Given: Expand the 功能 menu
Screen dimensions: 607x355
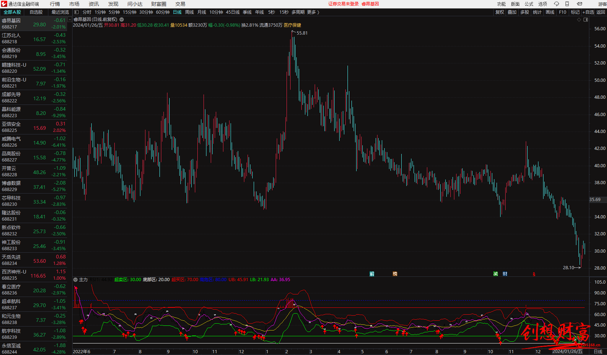Looking at the screenshot, I should click(502, 4).
